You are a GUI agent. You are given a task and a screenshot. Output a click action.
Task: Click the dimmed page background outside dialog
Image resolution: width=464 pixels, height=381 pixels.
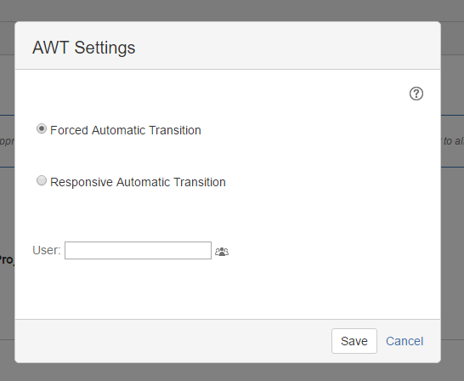[232, 372]
